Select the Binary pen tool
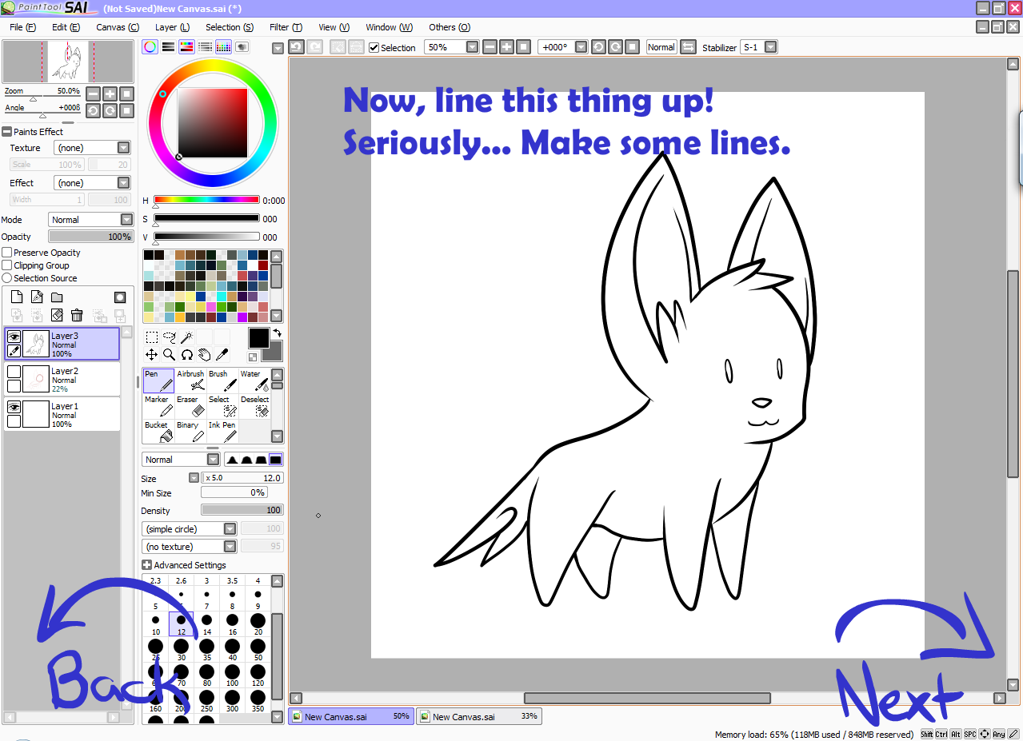The height and width of the screenshot is (741, 1023). pos(190,432)
